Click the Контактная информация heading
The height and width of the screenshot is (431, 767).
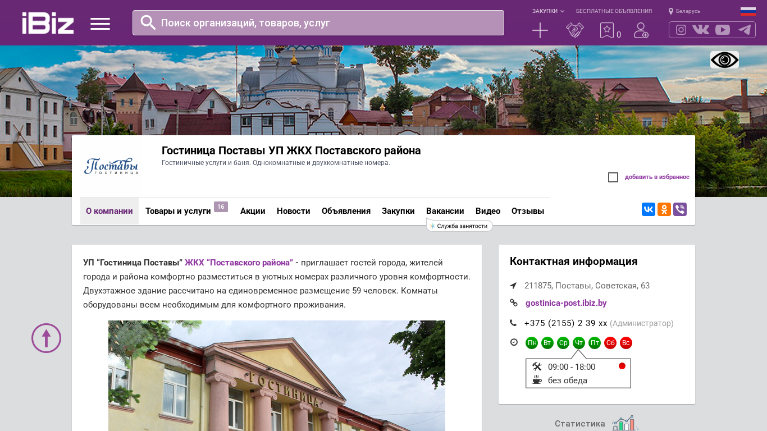pyautogui.click(x=573, y=262)
